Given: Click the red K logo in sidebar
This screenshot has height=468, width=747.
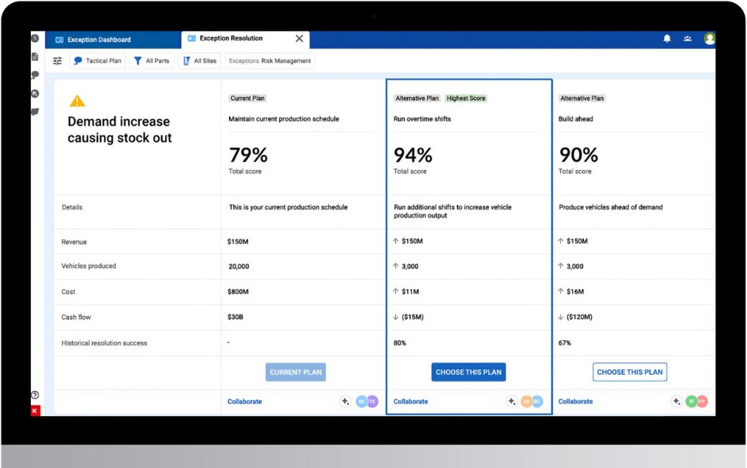Looking at the screenshot, I should point(35,410).
